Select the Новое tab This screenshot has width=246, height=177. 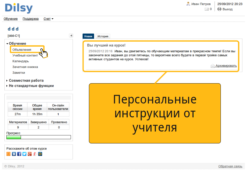tap(88, 36)
